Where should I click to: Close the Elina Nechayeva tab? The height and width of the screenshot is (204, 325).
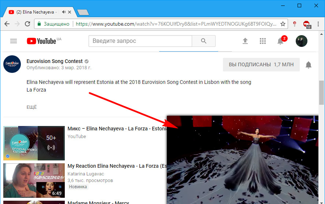tap(70, 12)
